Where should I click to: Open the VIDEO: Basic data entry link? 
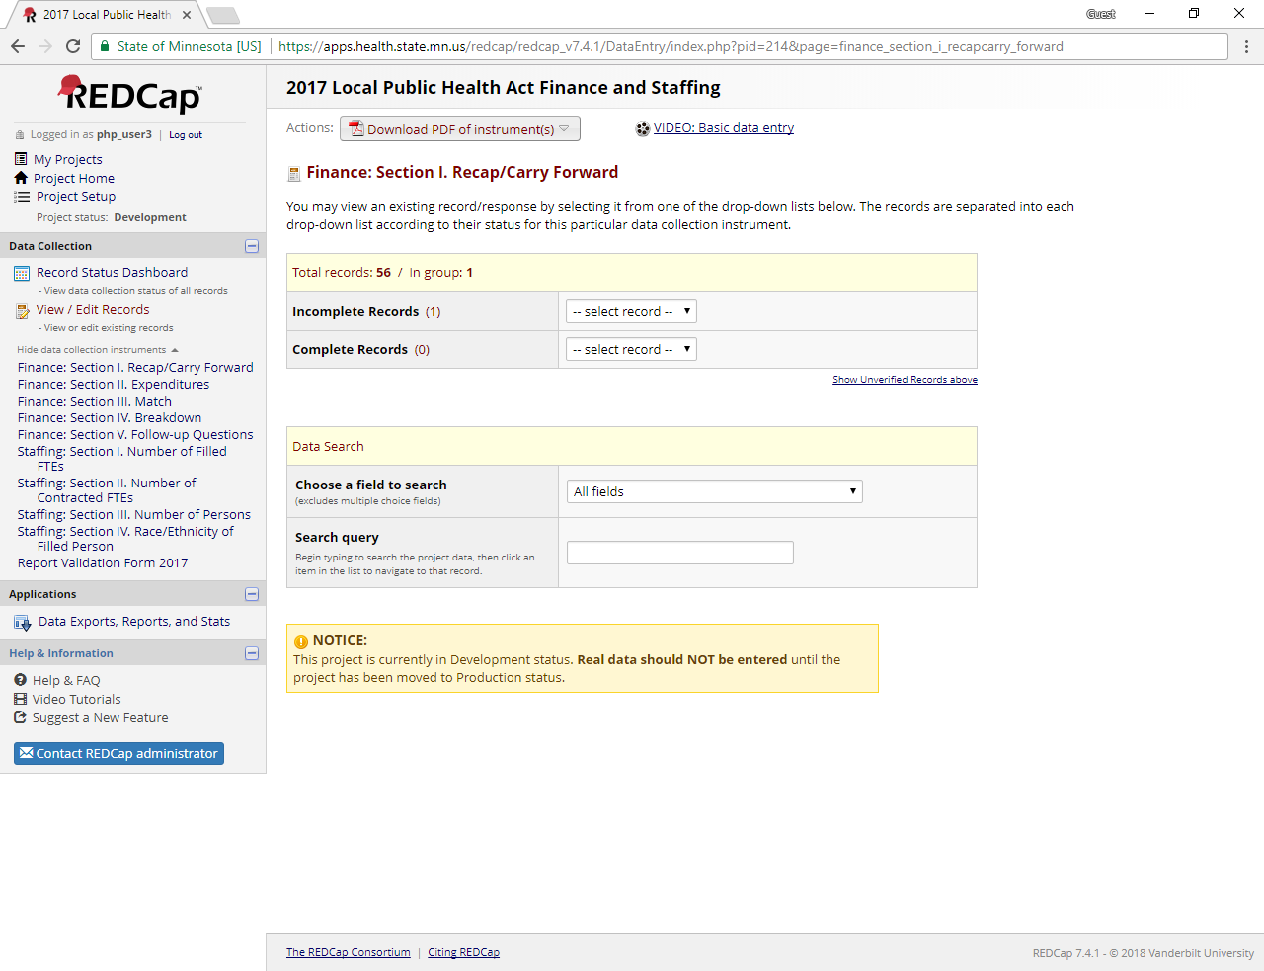pyautogui.click(x=724, y=127)
